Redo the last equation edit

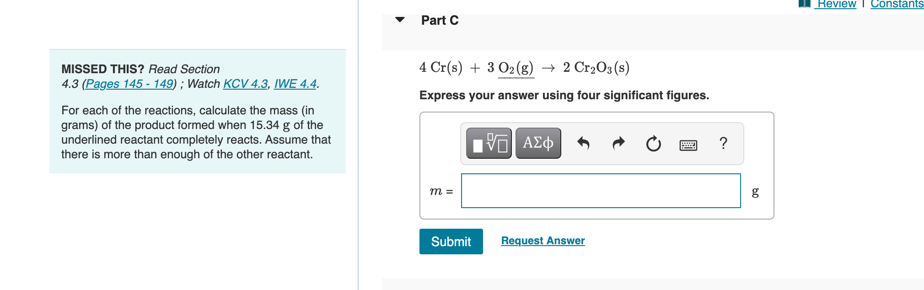click(618, 143)
